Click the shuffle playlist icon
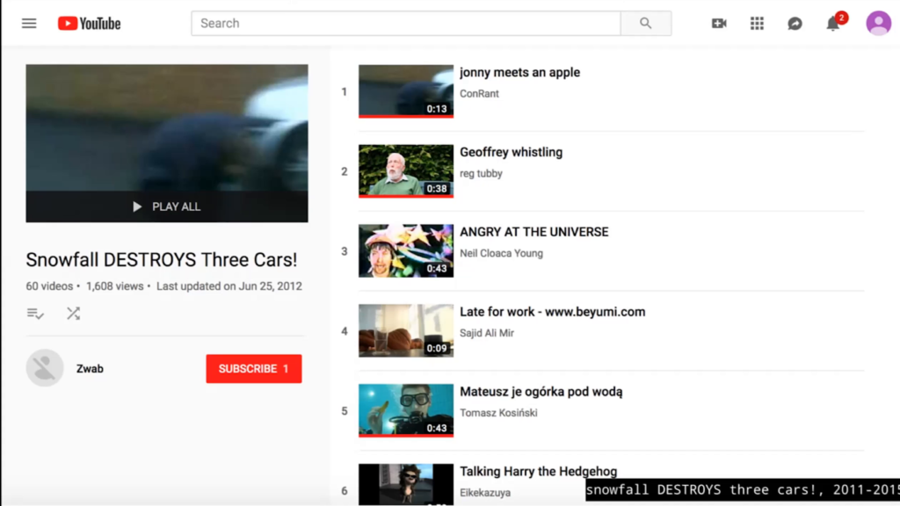This screenshot has width=900, height=506. click(74, 314)
